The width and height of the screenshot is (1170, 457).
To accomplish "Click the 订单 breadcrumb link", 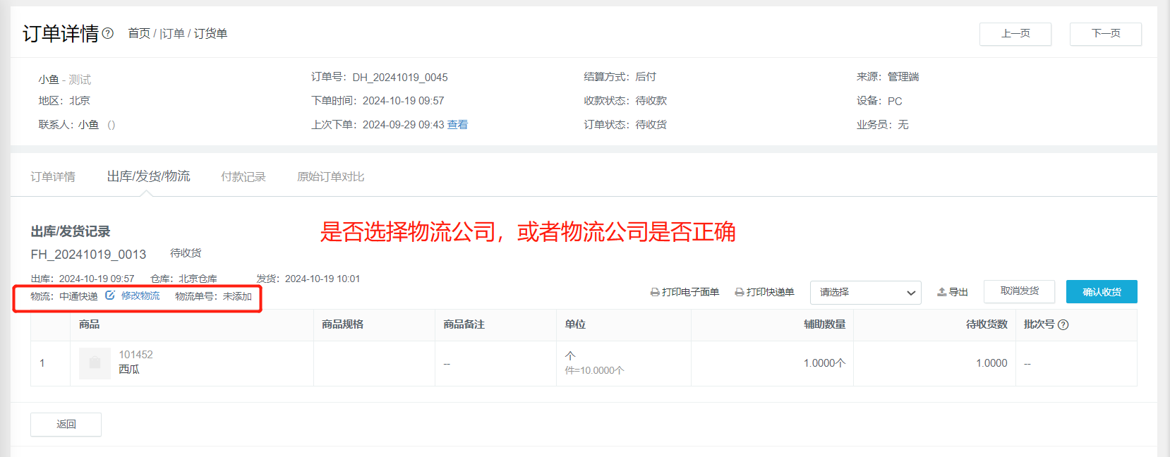I will [x=172, y=33].
